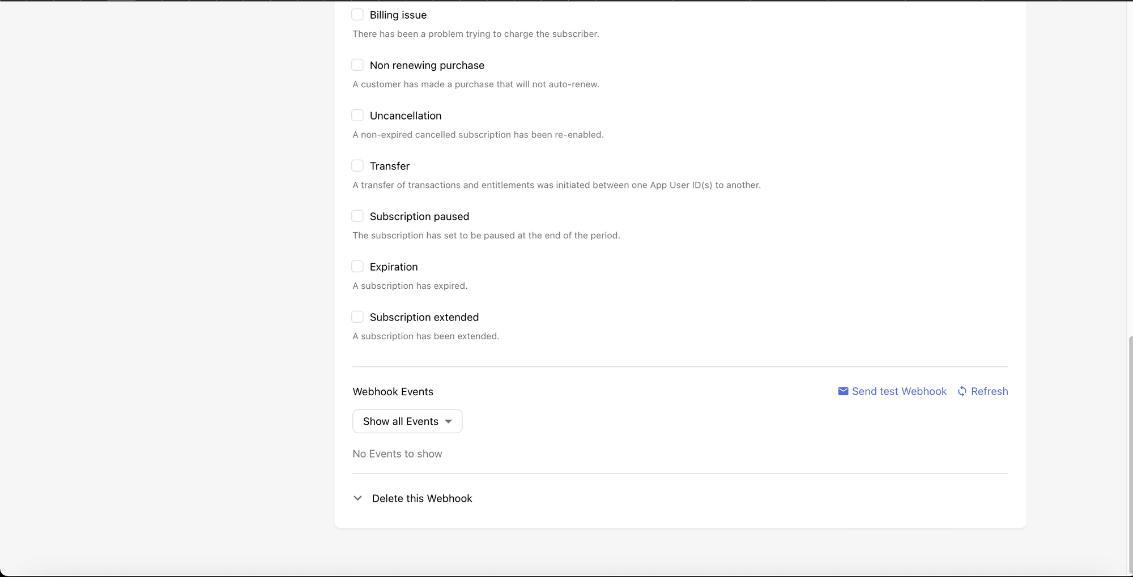Tick the Transfer event checkbox
The width and height of the screenshot is (1133, 577).
(x=357, y=166)
